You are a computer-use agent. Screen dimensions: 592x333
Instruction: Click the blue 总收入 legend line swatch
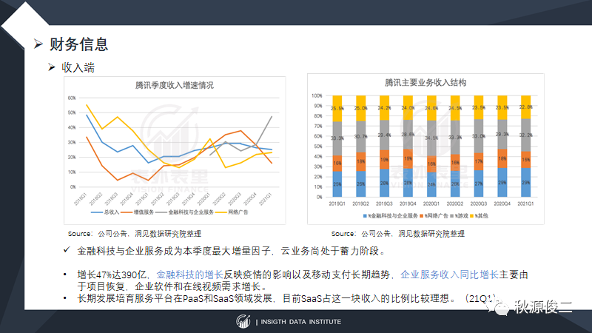click(x=97, y=212)
